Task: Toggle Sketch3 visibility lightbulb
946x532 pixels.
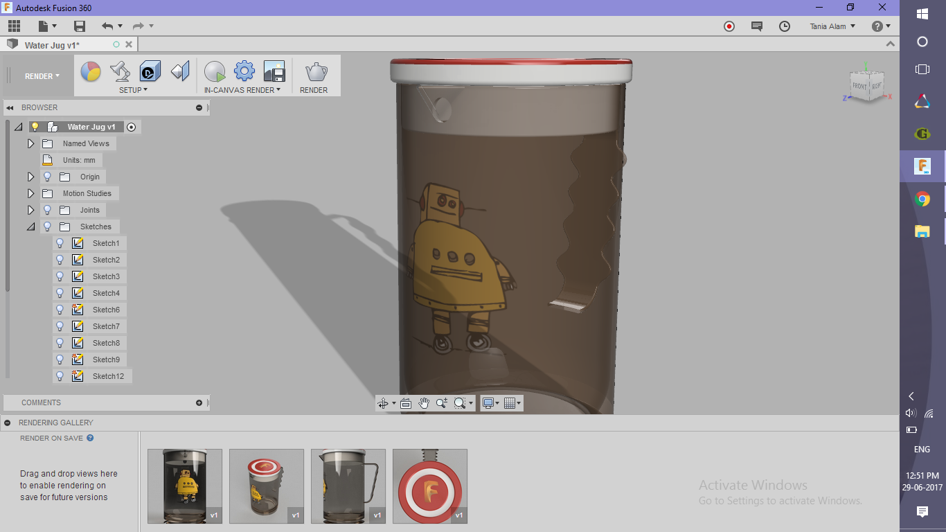Action: 60,276
